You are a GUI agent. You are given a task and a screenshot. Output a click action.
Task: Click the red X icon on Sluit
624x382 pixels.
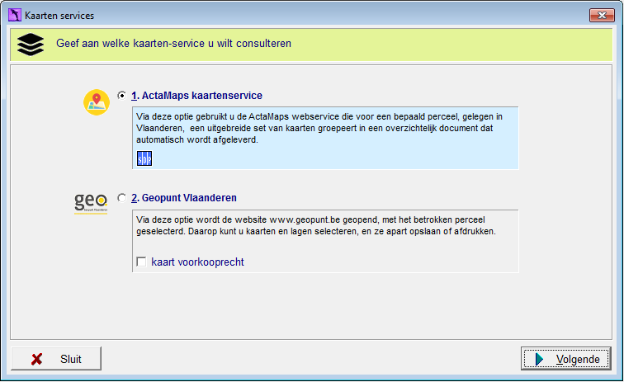(36, 360)
